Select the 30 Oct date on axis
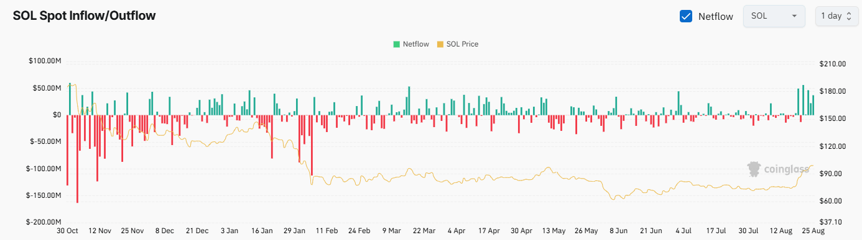 [x=67, y=230]
